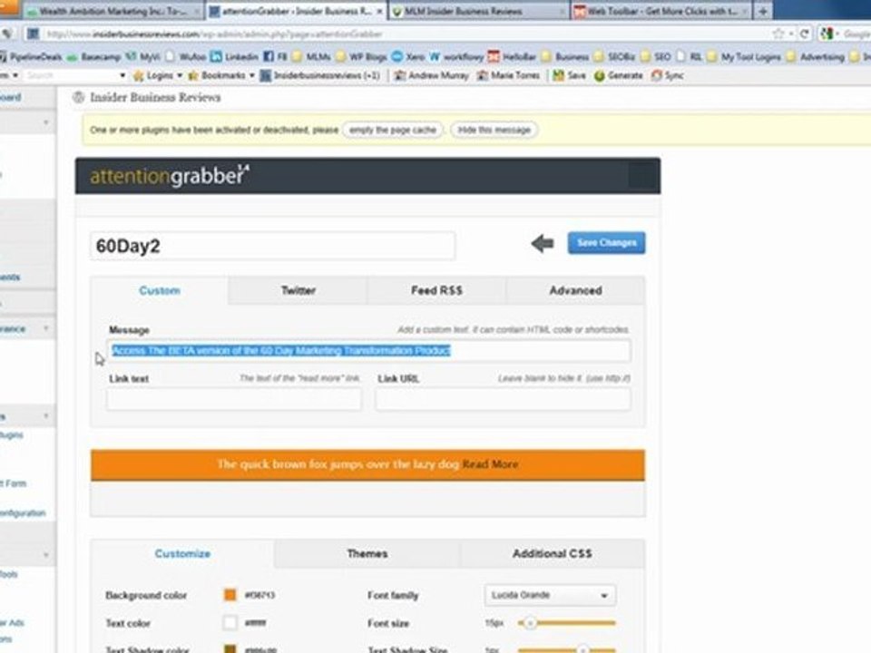Open the MLMs bookmark folder
The width and height of the screenshot is (871, 653).
pyautogui.click(x=311, y=56)
